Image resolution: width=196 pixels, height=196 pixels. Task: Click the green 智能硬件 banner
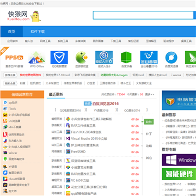point(179,174)
